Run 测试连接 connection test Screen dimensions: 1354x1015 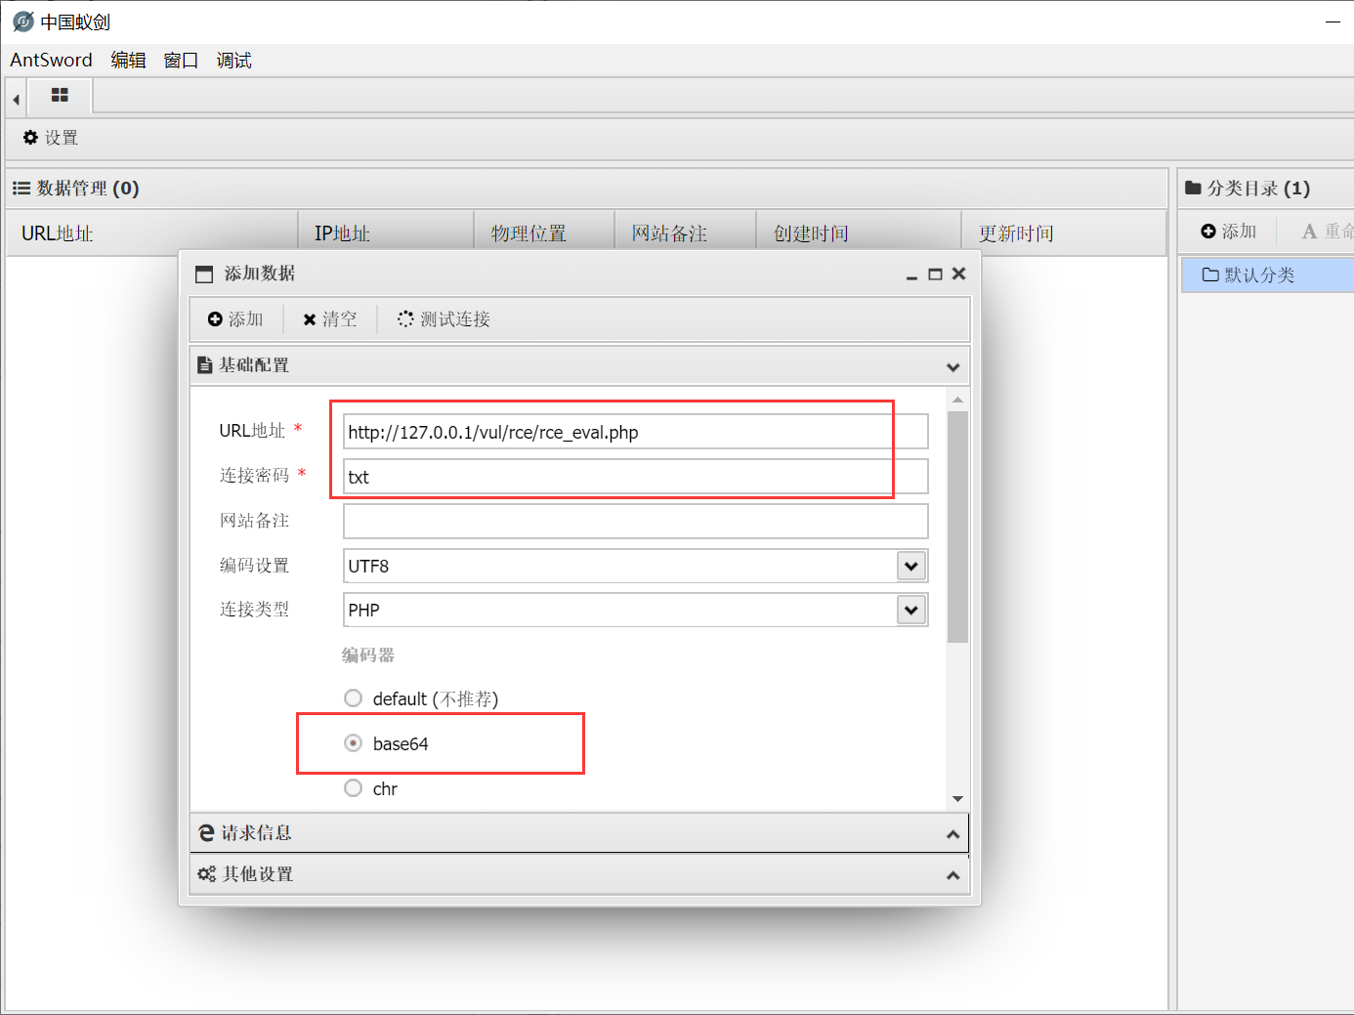click(x=444, y=319)
